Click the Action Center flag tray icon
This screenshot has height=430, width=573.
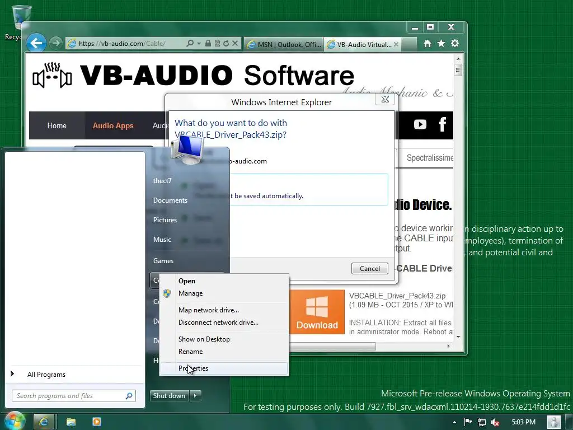pyautogui.click(x=468, y=422)
